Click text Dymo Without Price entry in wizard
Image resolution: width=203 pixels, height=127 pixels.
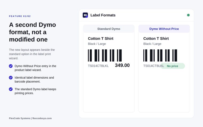(35, 68)
